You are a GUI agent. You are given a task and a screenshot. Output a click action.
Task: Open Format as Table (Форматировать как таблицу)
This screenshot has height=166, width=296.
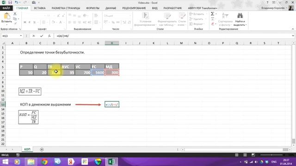pyautogui.click(x=167, y=19)
